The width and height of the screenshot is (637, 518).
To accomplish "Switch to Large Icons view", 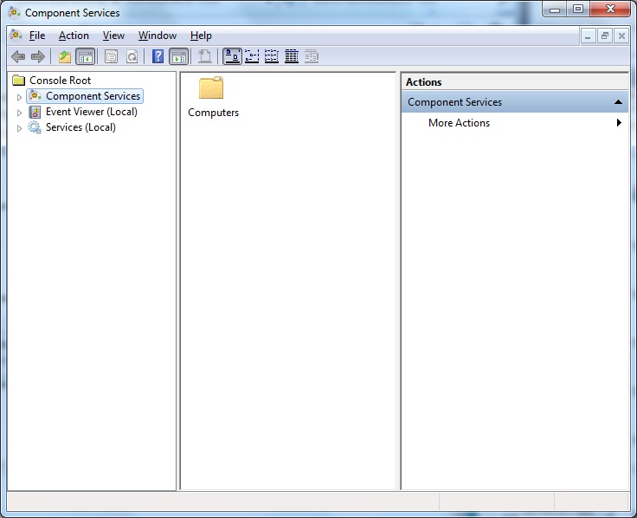I will 232,56.
